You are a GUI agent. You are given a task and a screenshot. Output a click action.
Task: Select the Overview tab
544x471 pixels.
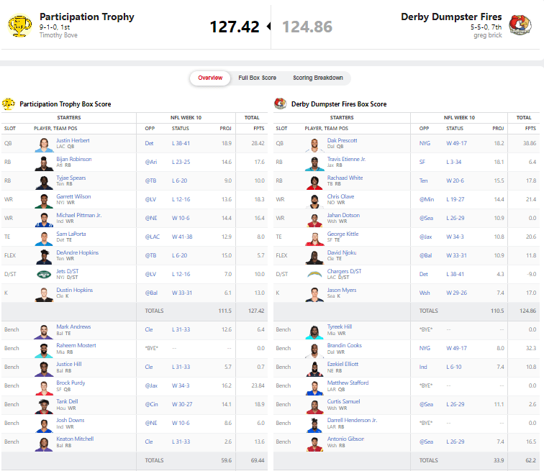click(210, 78)
